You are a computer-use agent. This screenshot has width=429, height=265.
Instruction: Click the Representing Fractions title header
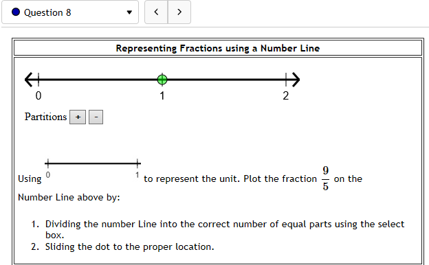click(218, 48)
